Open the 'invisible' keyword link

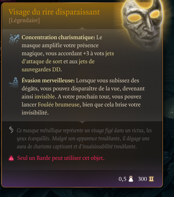[45, 97]
